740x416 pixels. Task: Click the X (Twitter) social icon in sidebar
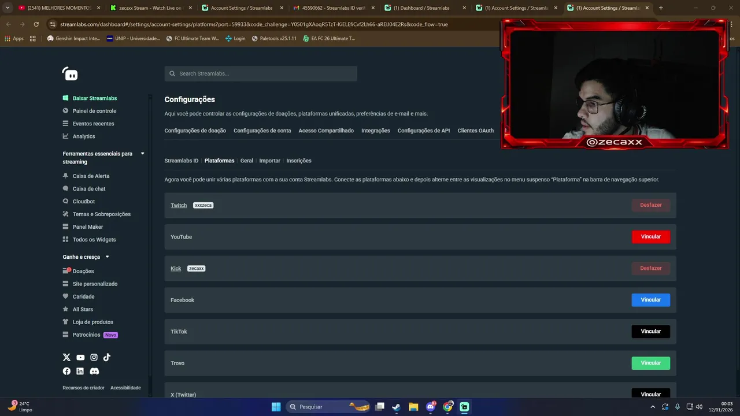[66, 358]
